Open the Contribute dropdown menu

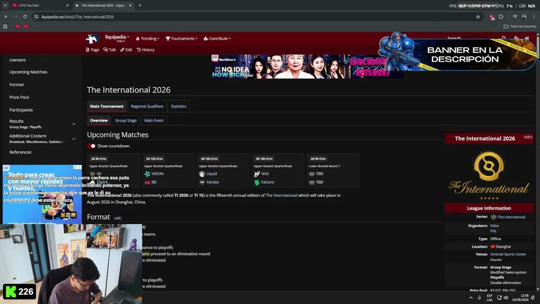click(x=217, y=38)
